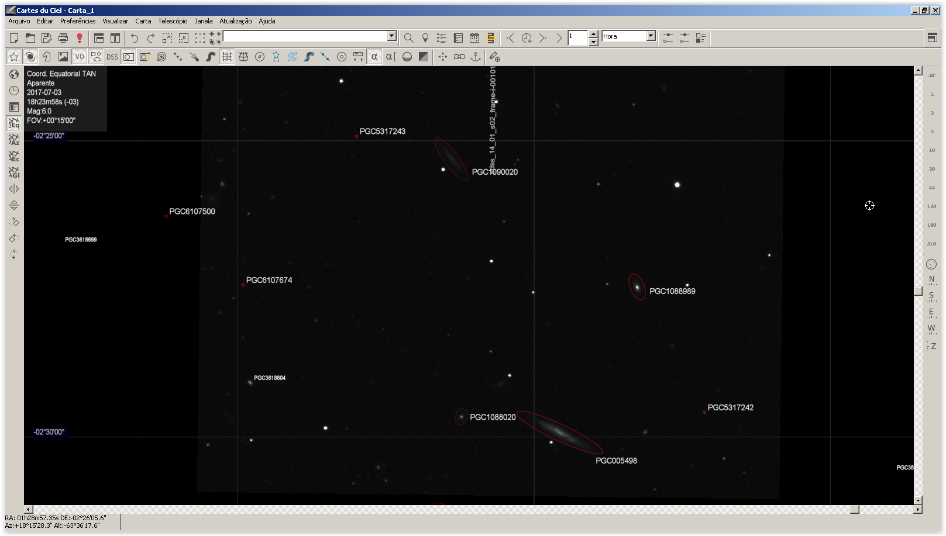The height and width of the screenshot is (536, 946).
Task: Open the Hora time unit dropdown
Action: pos(651,36)
